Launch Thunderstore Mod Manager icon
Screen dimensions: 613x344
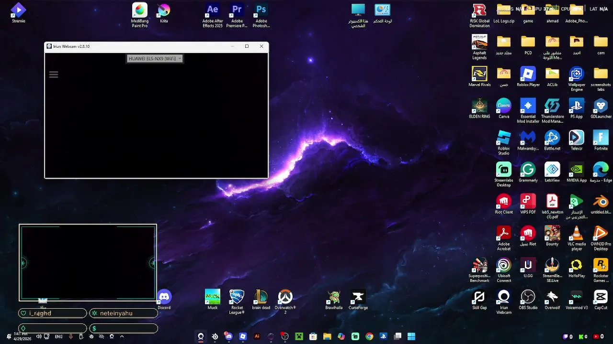pos(552,111)
